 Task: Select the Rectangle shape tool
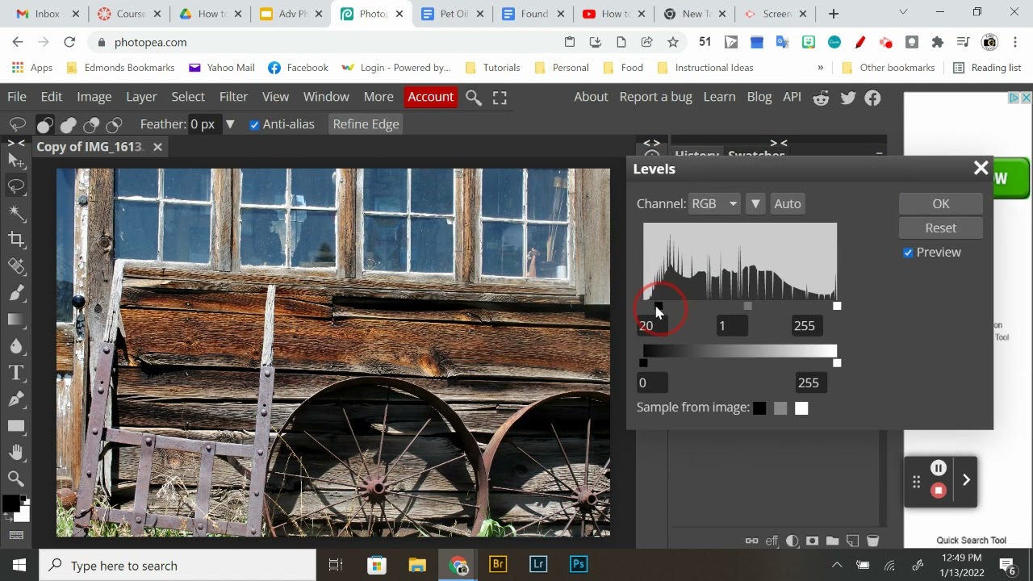click(16, 426)
